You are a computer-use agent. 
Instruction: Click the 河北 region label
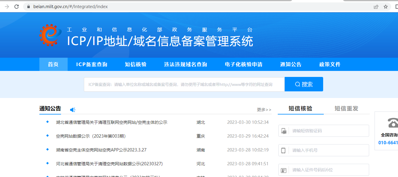pos(201,164)
